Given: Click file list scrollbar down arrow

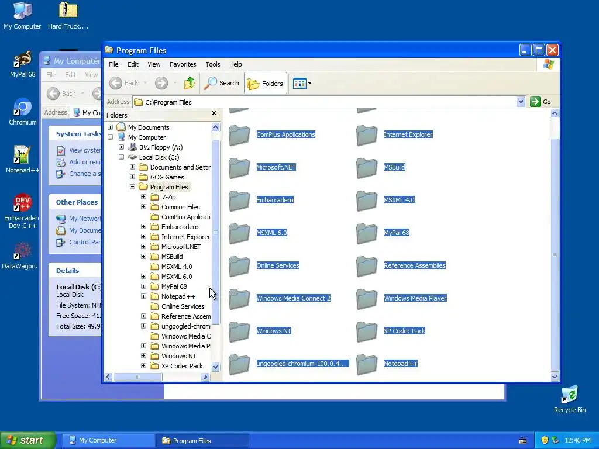Looking at the screenshot, I should [555, 377].
